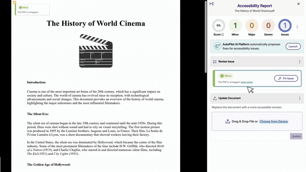Close the Accessibility Report panel
This screenshot has height=172, width=306.
pos(299,4)
